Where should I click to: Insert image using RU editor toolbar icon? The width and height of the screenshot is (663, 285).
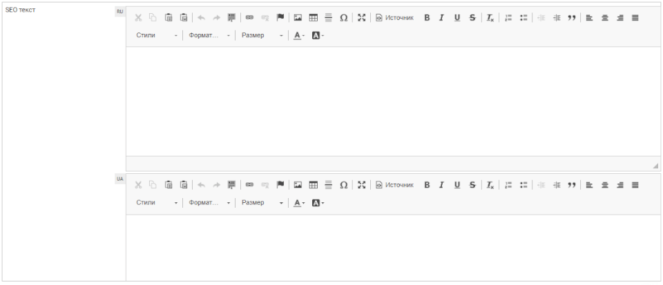tap(298, 18)
